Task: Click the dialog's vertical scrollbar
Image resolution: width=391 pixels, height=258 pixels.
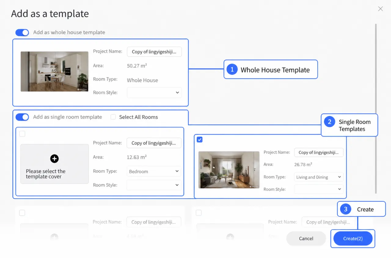Action: coord(376,108)
